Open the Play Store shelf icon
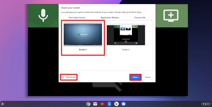This screenshot has width=212, height=107. (x=116, y=104)
